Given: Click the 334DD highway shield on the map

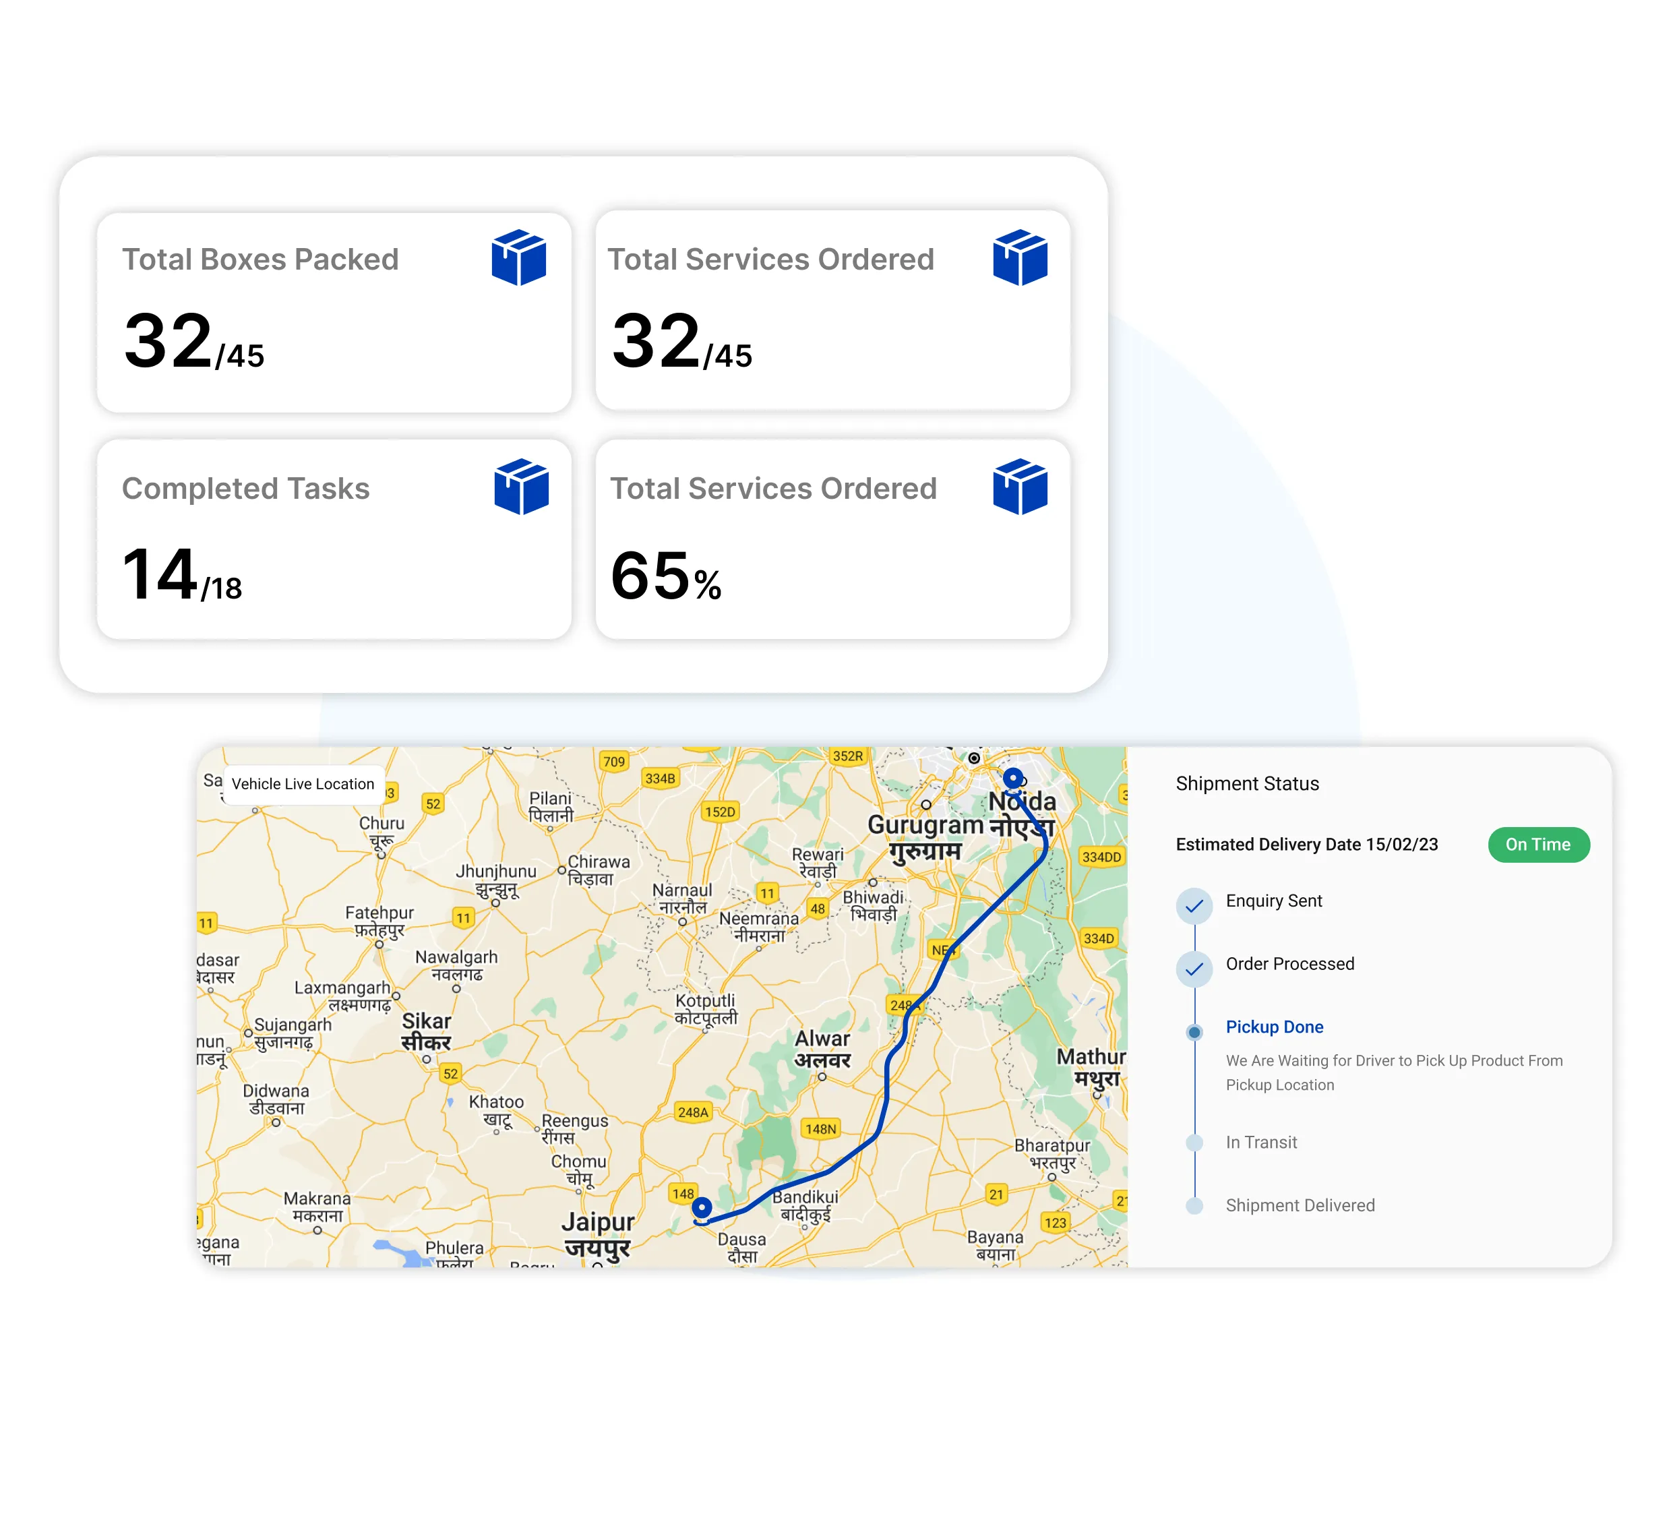Looking at the screenshot, I should (1101, 857).
